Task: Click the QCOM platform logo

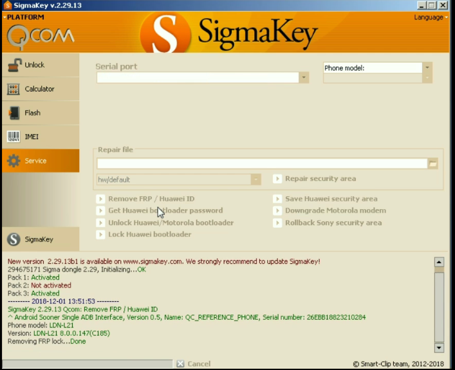Action: coord(41,37)
